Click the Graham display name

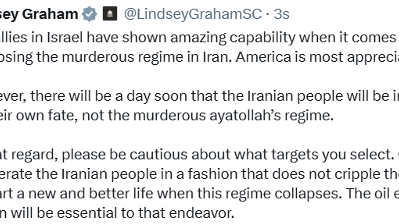click(50, 14)
